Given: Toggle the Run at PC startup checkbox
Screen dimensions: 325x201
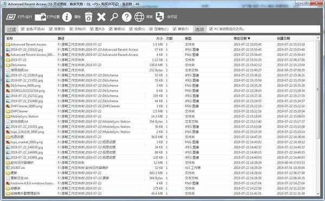Looking at the screenshot, I should coord(211,29).
